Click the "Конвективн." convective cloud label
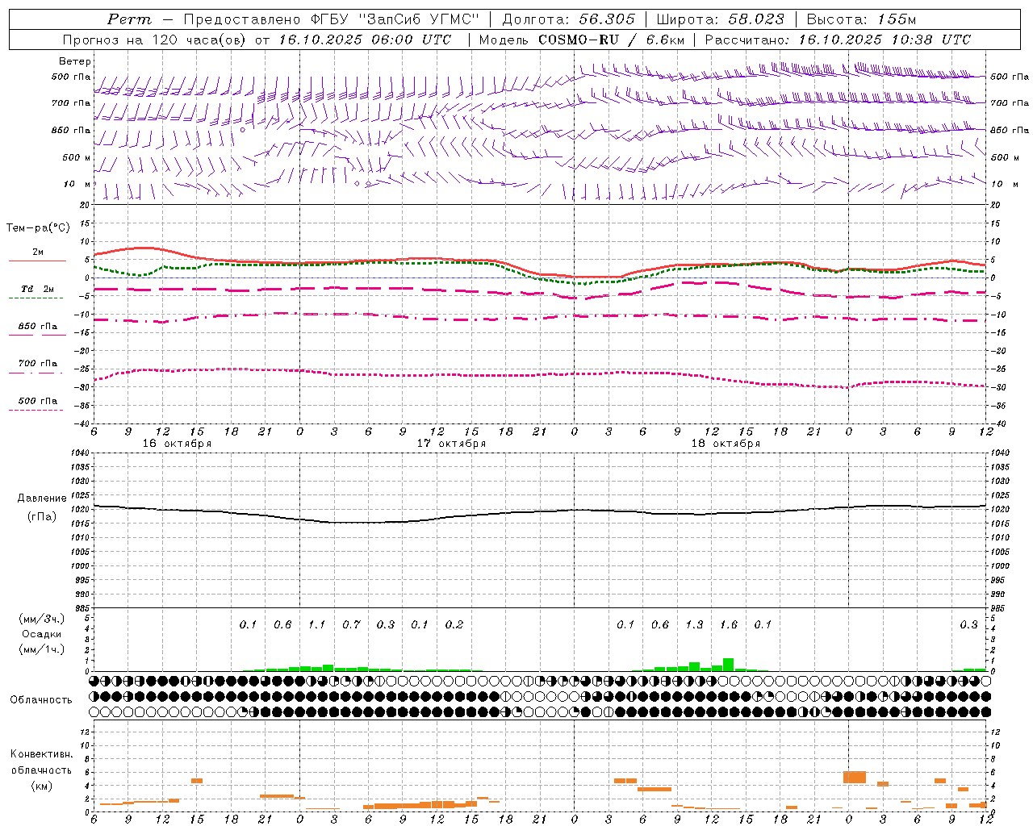Viewport: 1033px width, 826px height. pyautogui.click(x=42, y=754)
